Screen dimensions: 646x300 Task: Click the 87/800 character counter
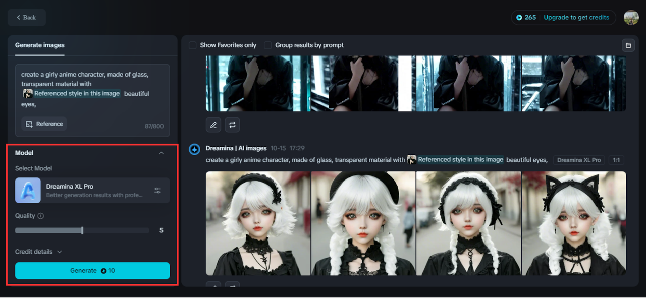click(x=154, y=126)
